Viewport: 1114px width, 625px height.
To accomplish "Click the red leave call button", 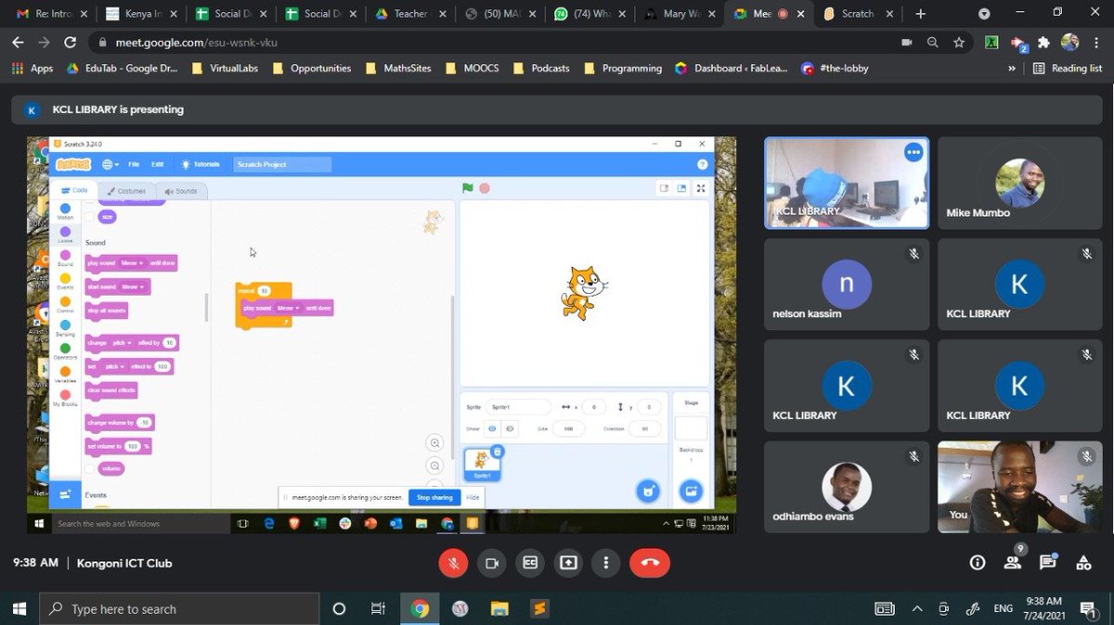I will [x=650, y=562].
